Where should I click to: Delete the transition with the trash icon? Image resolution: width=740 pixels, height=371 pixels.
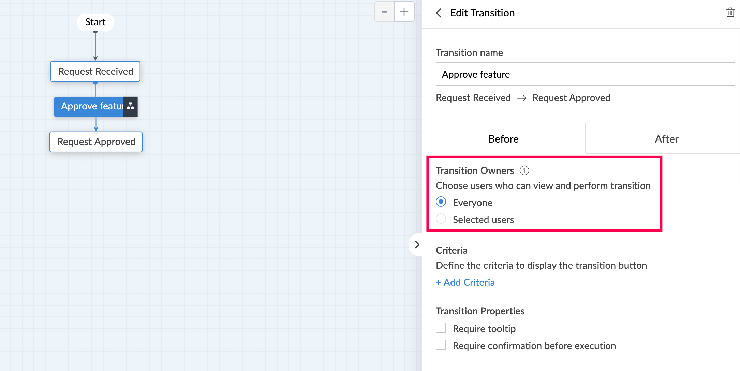click(x=730, y=13)
